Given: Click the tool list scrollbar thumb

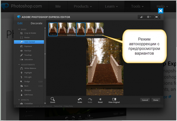Looking at the screenshot, I should (x=45, y=54).
